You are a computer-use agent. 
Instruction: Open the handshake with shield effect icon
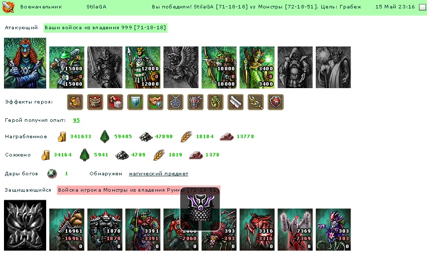pos(155,102)
